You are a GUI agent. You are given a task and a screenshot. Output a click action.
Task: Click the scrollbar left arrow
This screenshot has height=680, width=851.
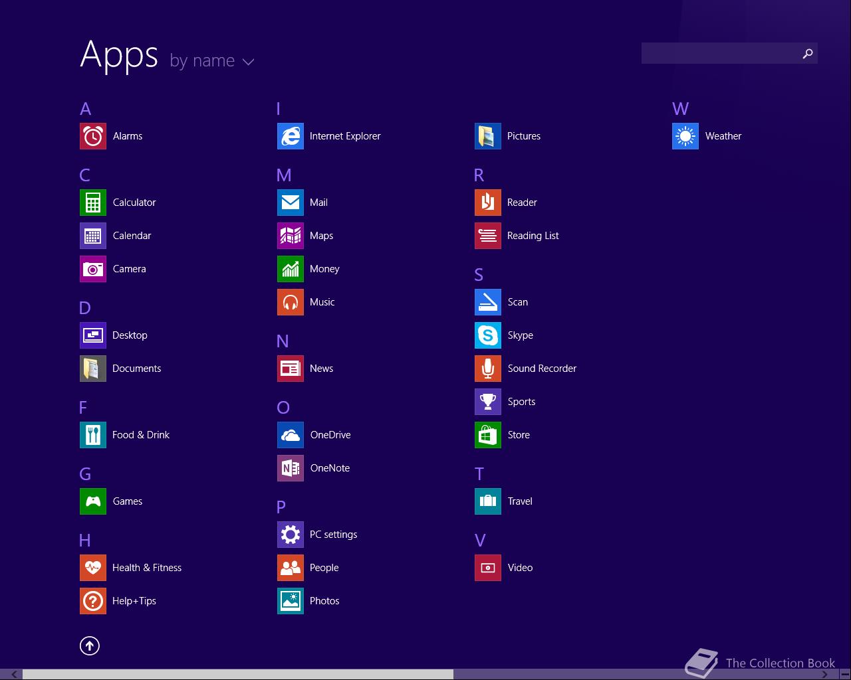[14, 675]
